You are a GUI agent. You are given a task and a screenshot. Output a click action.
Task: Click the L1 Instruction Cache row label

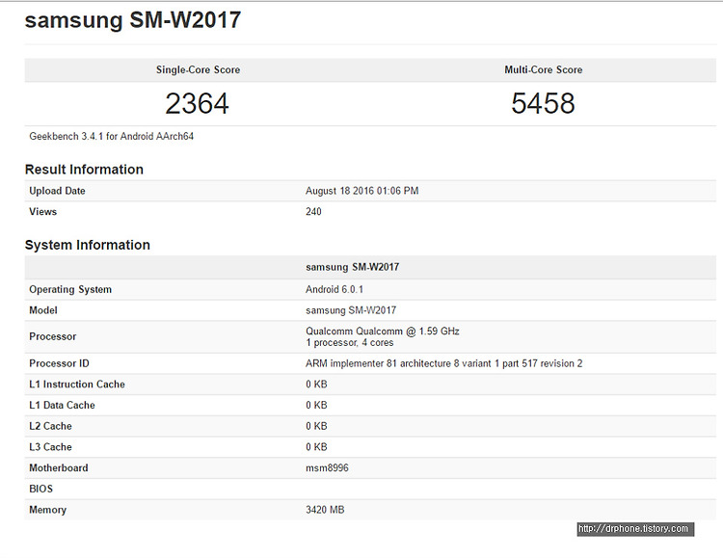77,385
